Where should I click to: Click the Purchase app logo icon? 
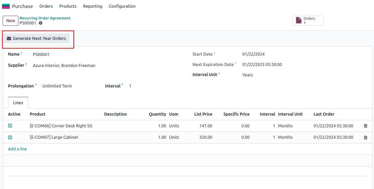tap(6, 6)
